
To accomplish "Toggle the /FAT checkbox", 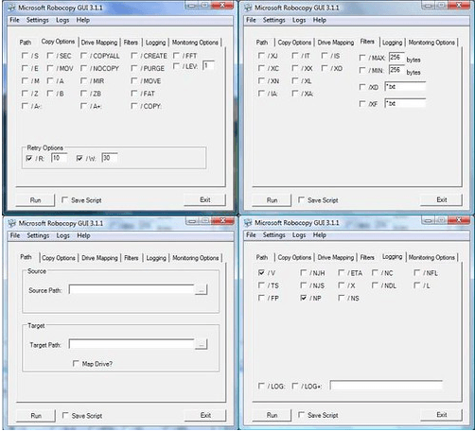I will tap(134, 94).
